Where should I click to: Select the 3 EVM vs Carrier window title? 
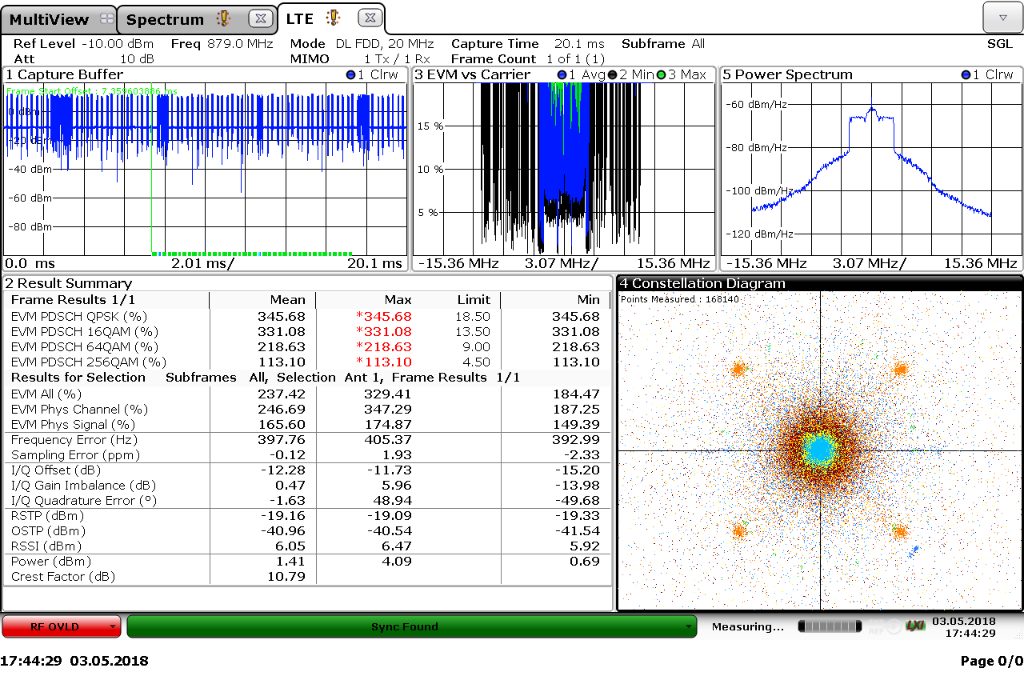[x=472, y=74]
